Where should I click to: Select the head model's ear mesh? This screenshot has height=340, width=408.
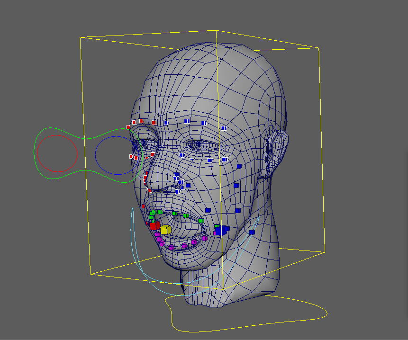pos(276,153)
